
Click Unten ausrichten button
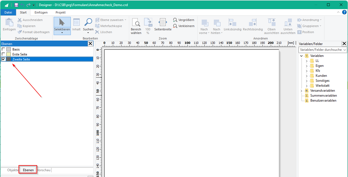click(288, 26)
